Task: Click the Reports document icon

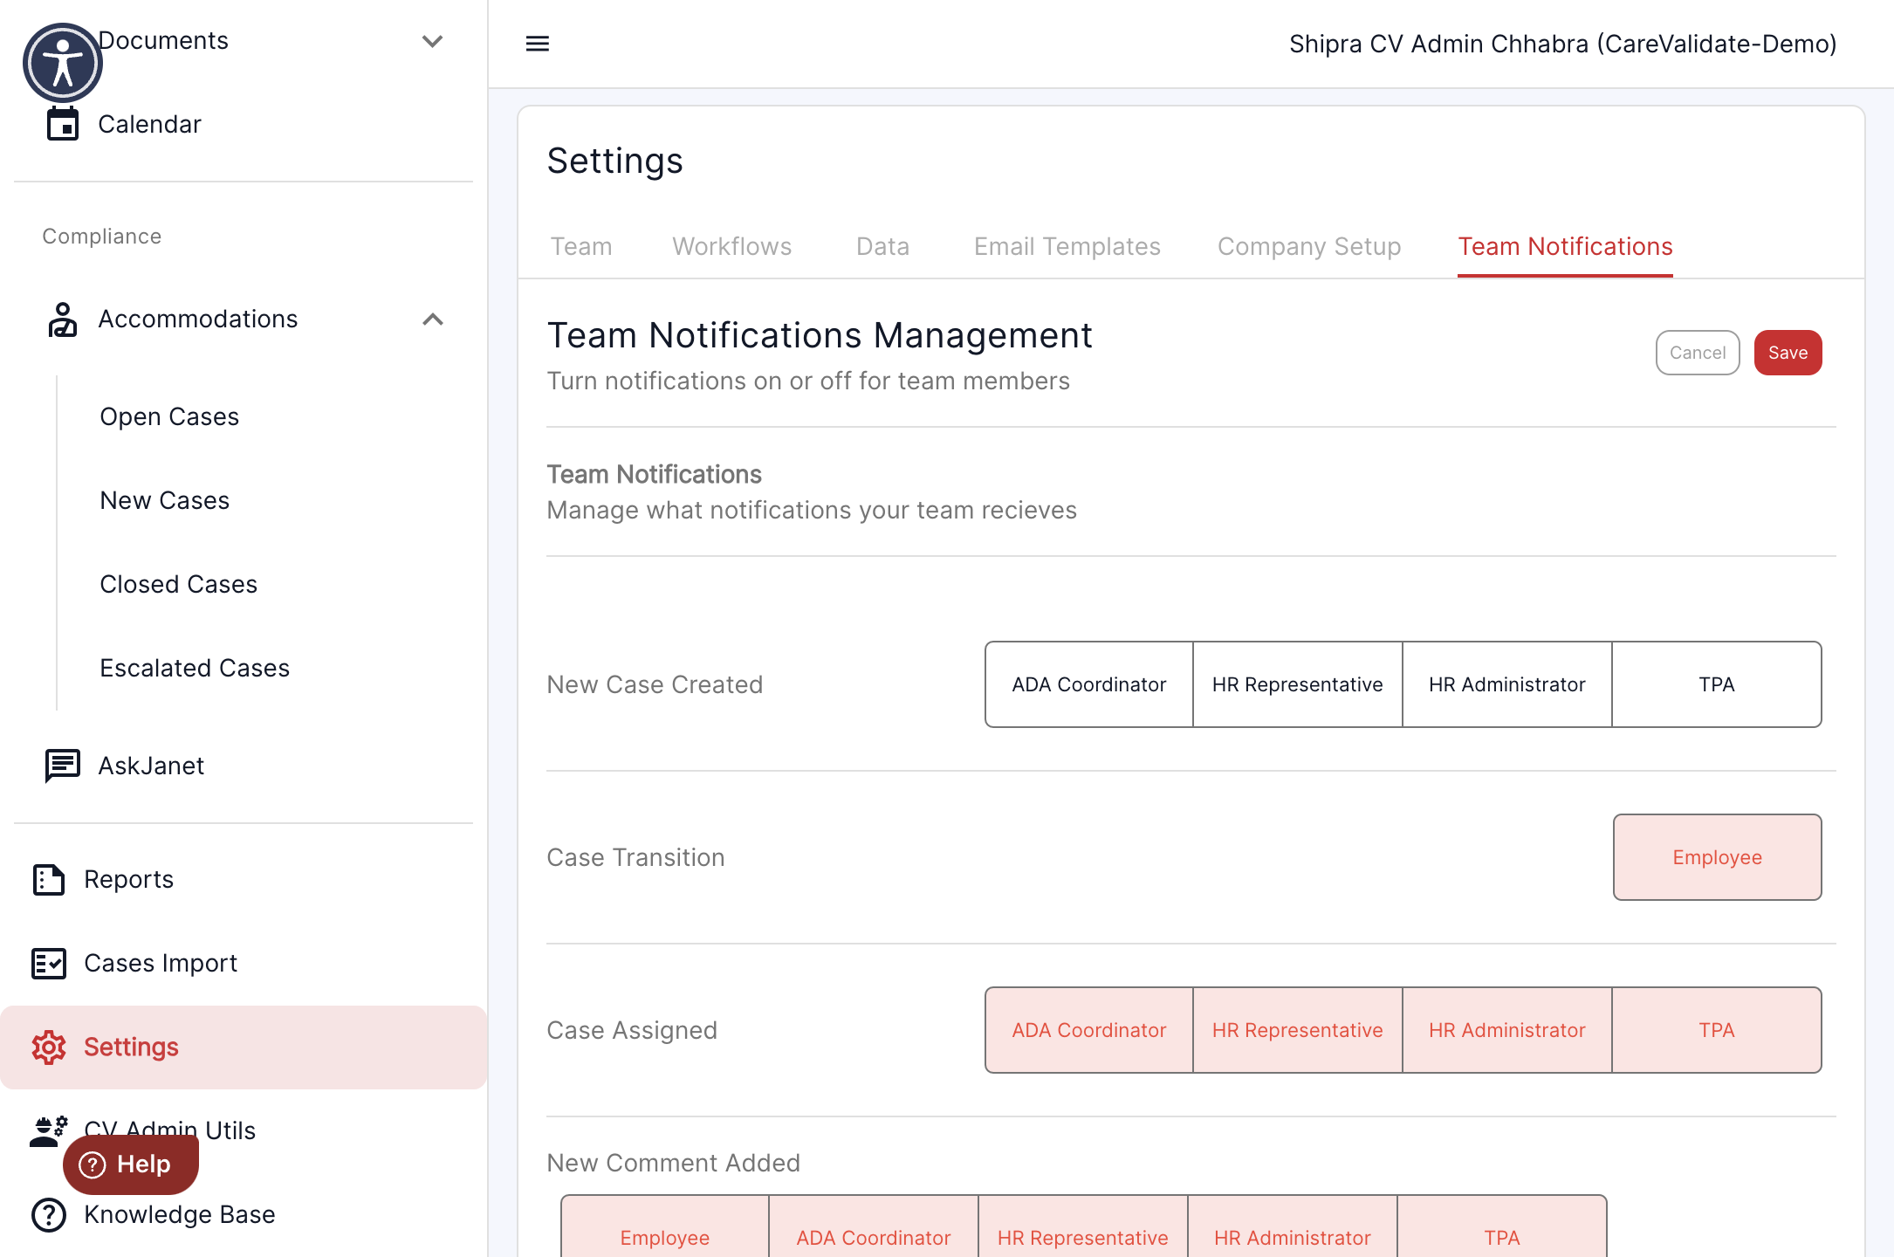Action: coord(49,879)
